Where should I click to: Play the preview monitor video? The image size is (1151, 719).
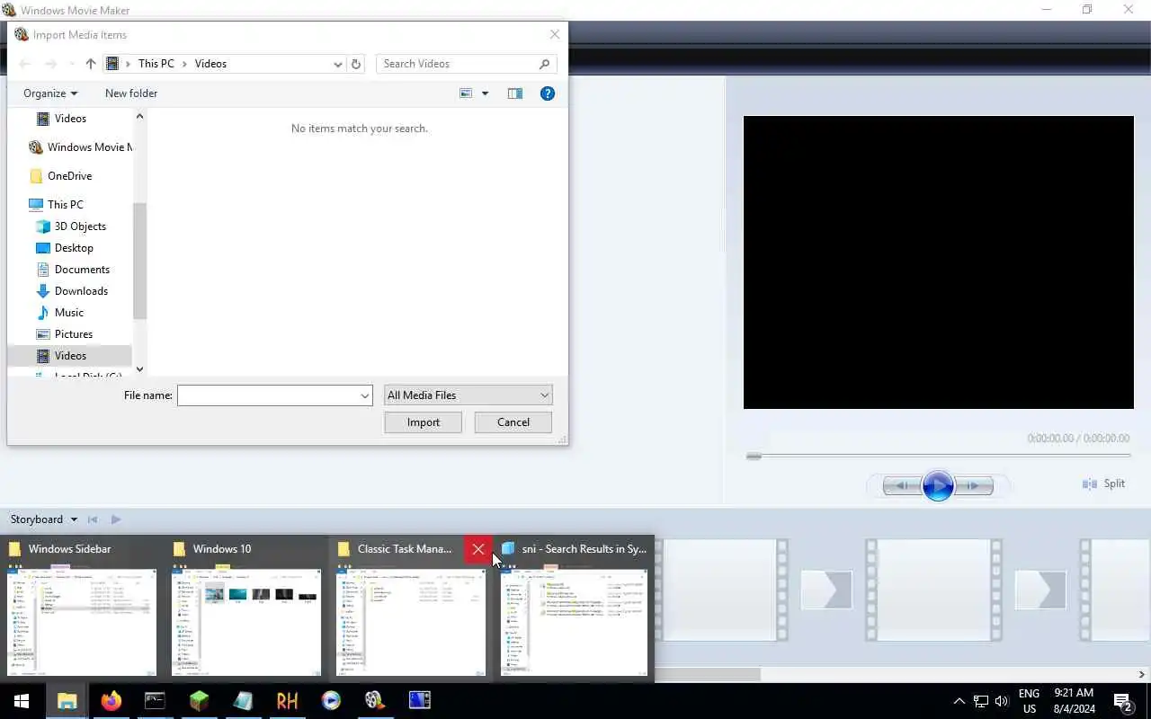point(938,486)
